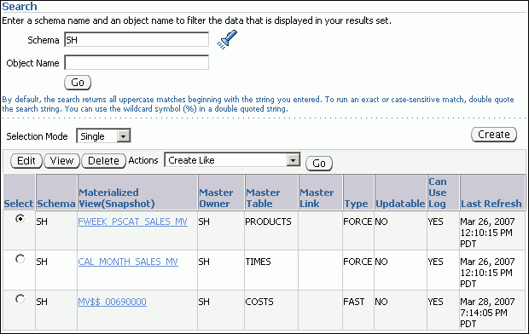
Task: Click the Schema input field
Action: [x=137, y=40]
